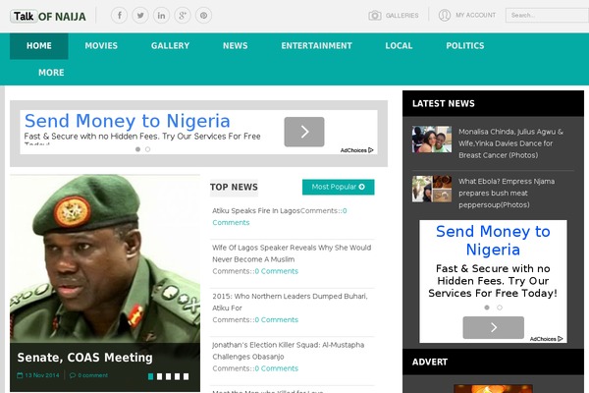Select second slide dot in featured slider
The image size is (589, 393).
click(159, 376)
